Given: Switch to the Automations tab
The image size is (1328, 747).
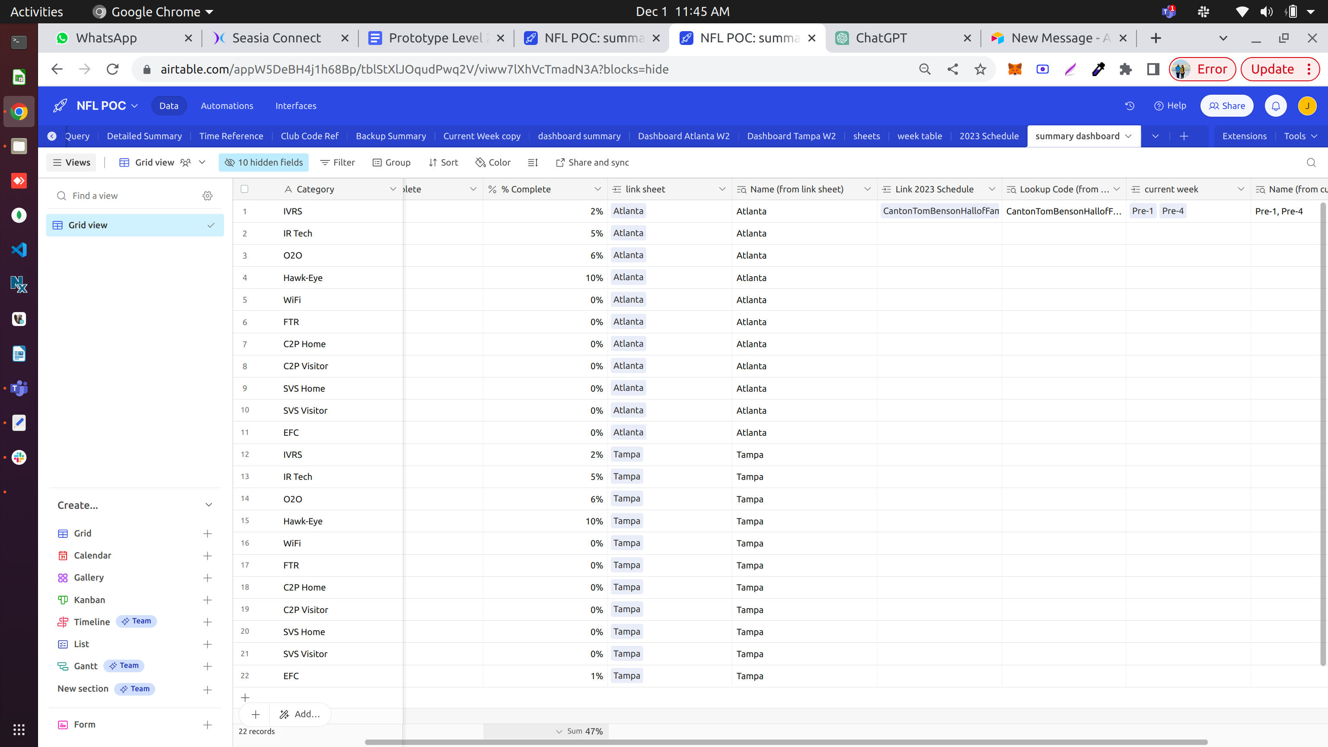Looking at the screenshot, I should [227, 105].
